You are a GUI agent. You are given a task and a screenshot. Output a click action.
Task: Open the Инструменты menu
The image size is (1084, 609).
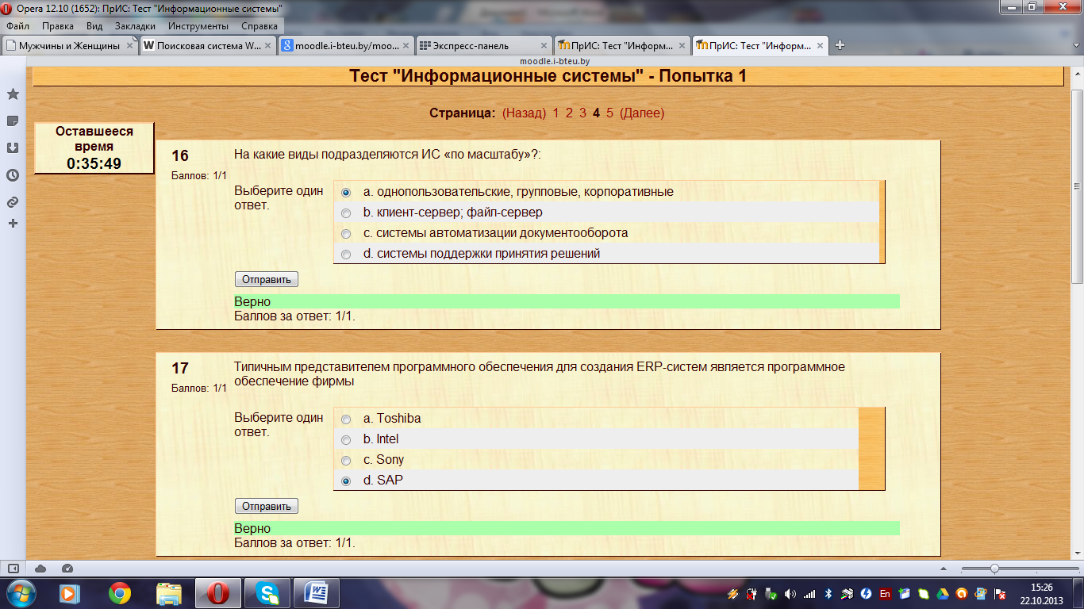198,26
